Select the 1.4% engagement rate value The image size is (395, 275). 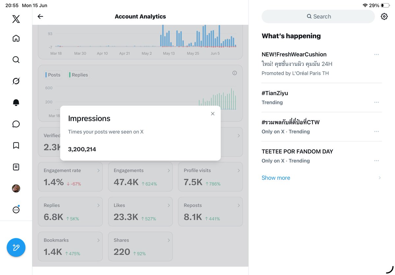point(54,182)
